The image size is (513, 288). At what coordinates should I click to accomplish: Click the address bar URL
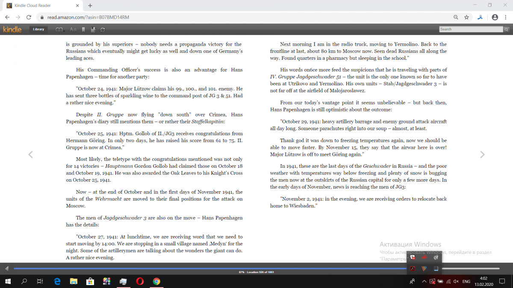point(88,17)
